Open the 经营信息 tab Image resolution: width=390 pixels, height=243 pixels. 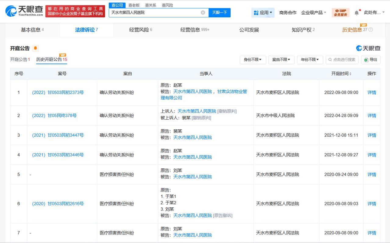[x=195, y=30]
